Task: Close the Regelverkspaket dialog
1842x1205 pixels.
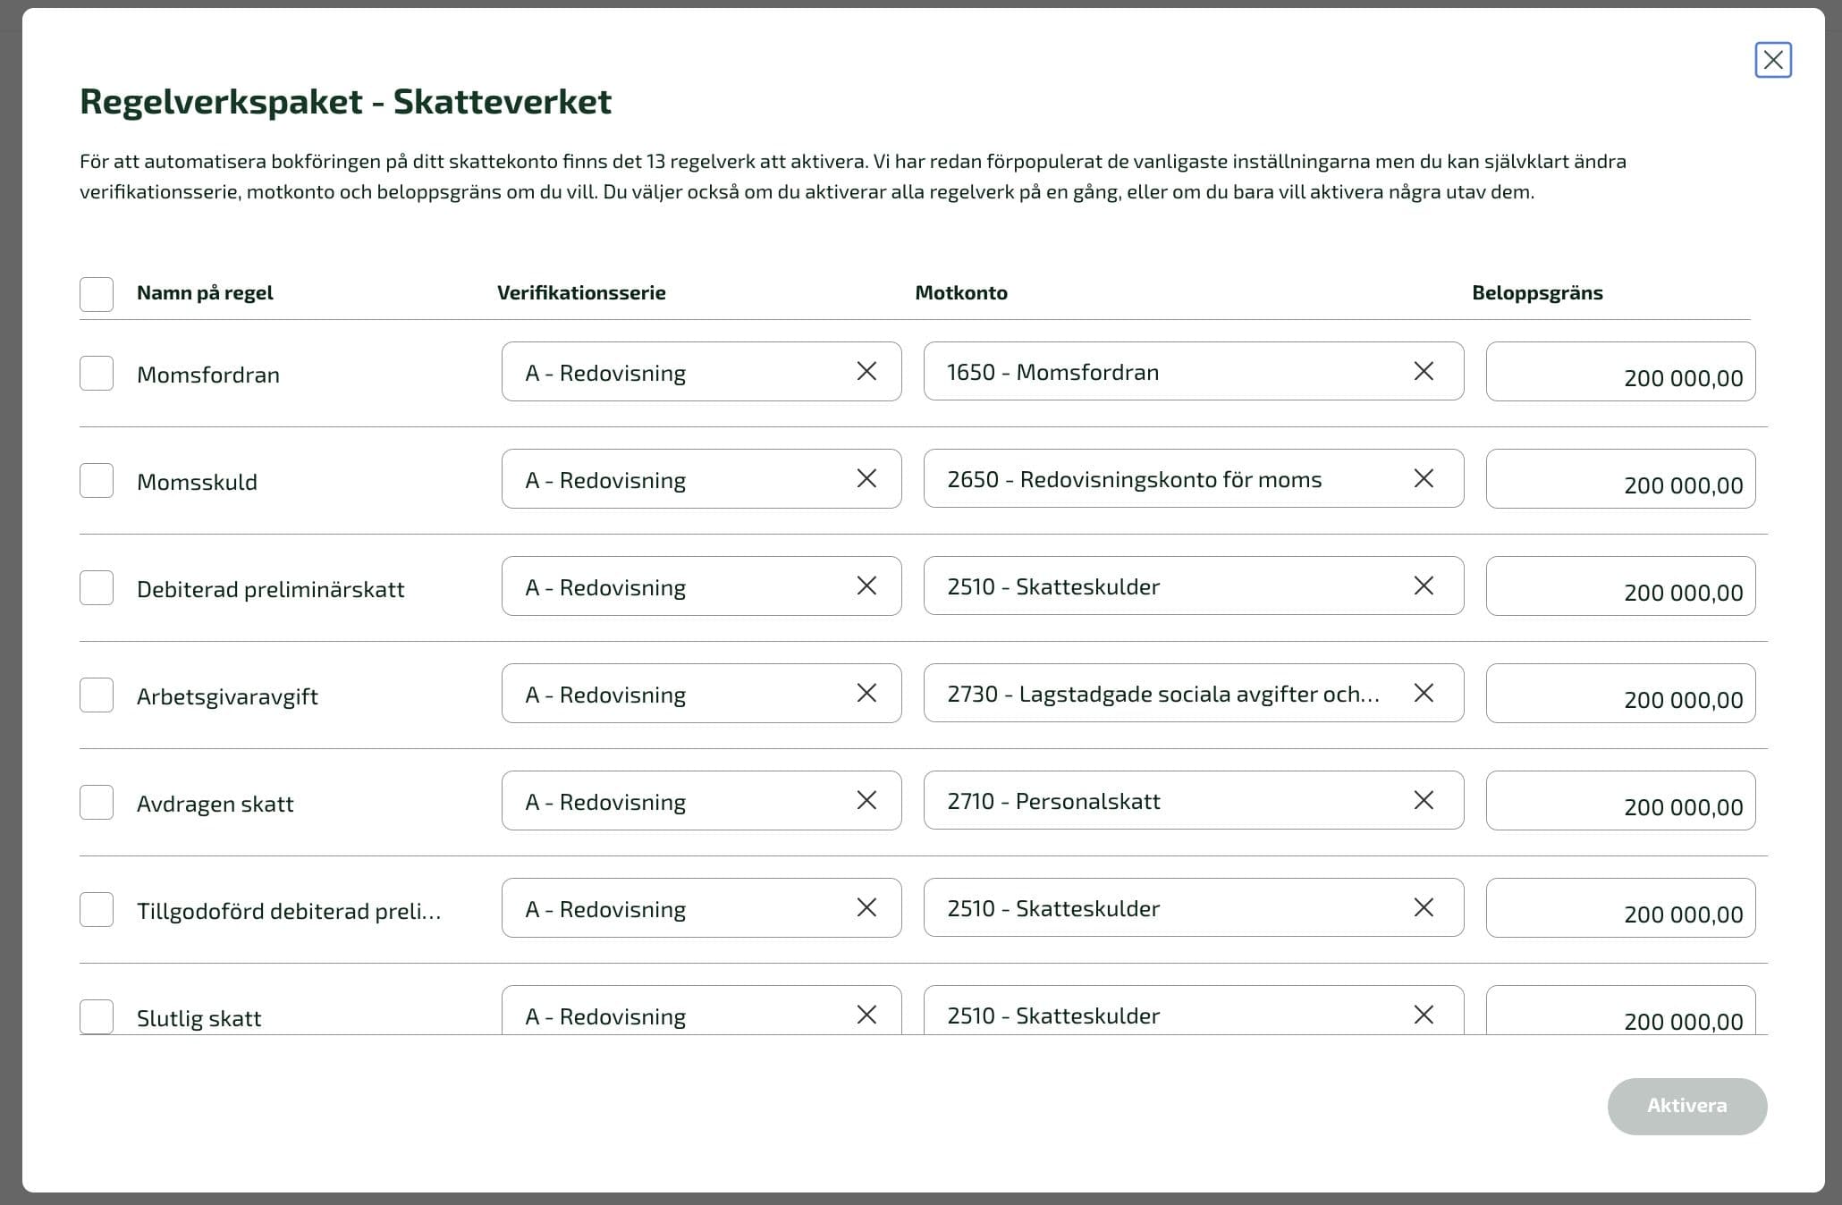Action: [x=1772, y=60]
